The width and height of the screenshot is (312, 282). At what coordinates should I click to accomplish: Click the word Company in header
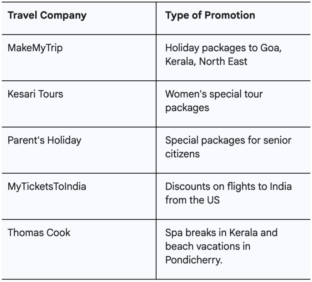point(63,16)
